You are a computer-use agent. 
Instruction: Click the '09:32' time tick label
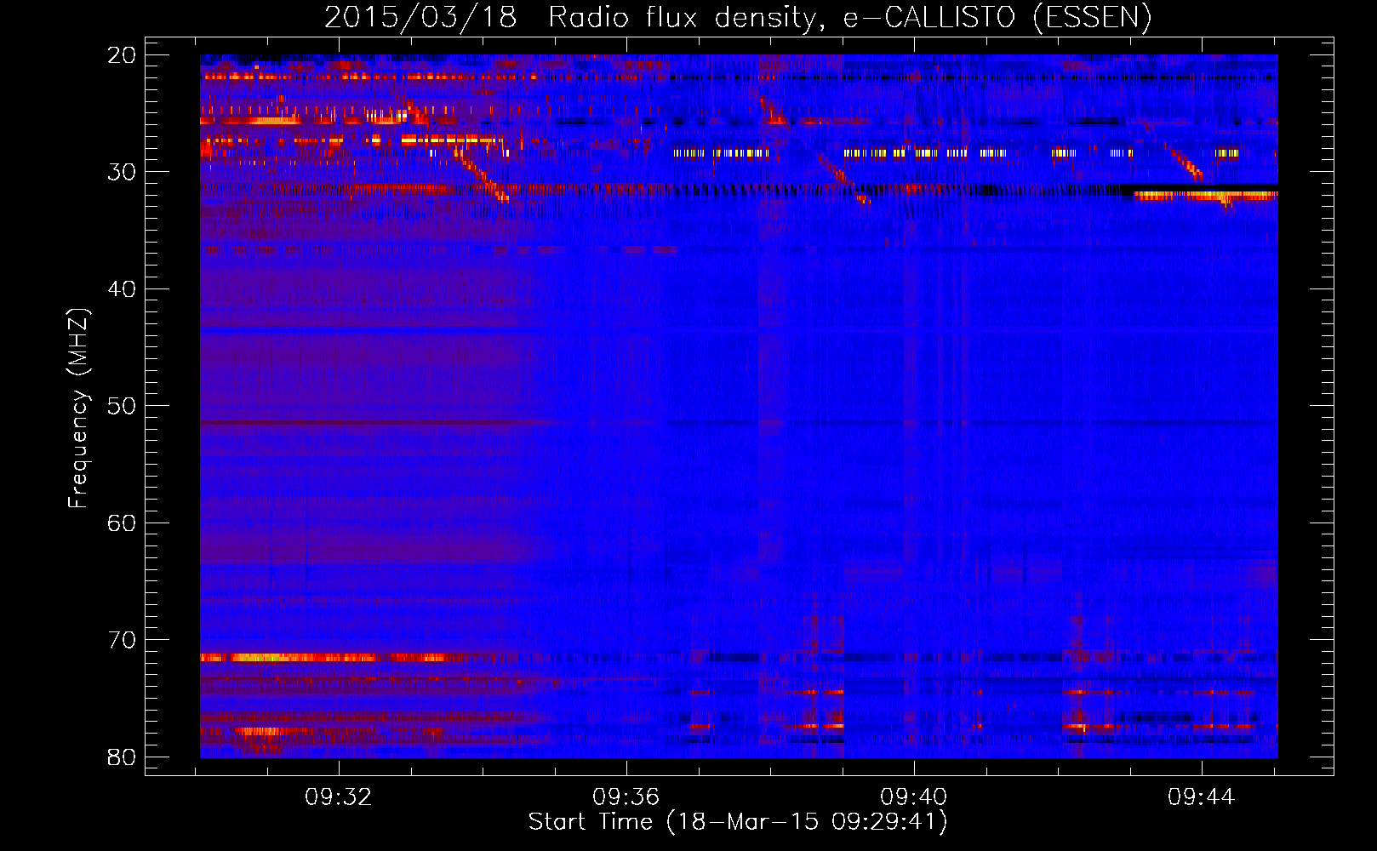click(339, 797)
